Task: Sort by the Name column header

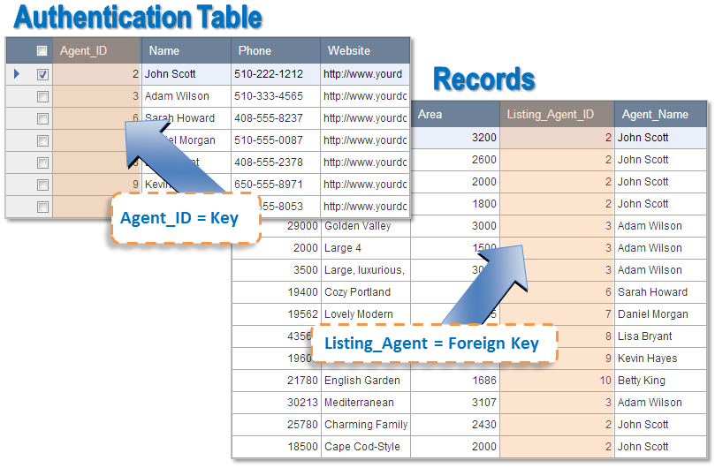Action: tap(186, 50)
